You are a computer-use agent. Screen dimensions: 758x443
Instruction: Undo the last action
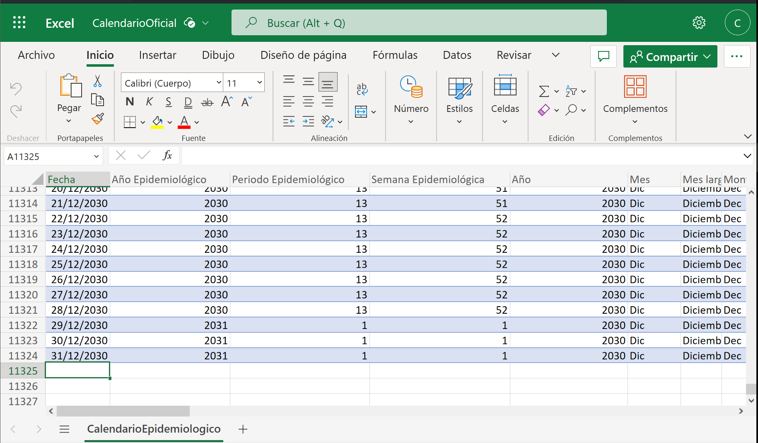tap(16, 88)
